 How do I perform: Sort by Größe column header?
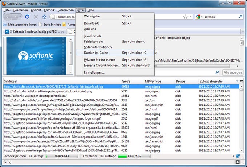(132, 81)
